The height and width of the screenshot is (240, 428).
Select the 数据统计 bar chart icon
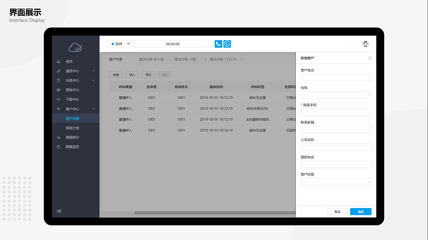59,137
